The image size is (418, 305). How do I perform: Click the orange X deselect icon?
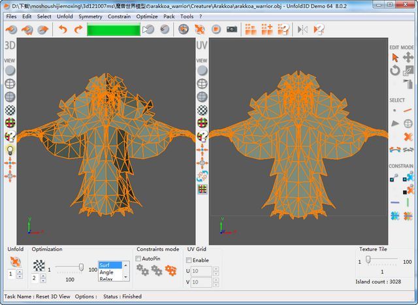(x=408, y=136)
